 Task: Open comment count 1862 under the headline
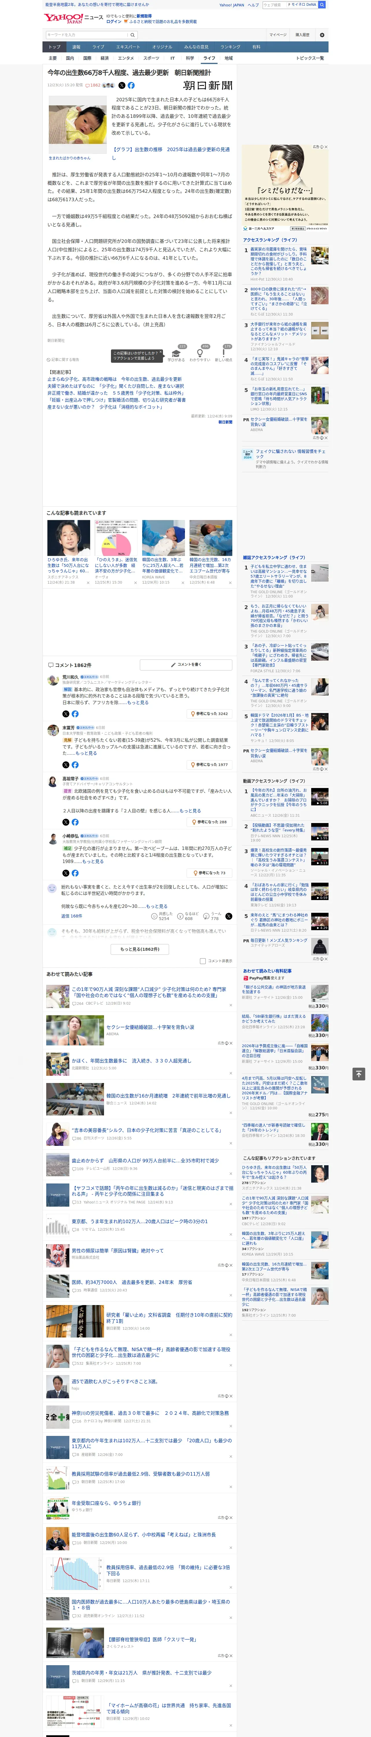point(93,86)
